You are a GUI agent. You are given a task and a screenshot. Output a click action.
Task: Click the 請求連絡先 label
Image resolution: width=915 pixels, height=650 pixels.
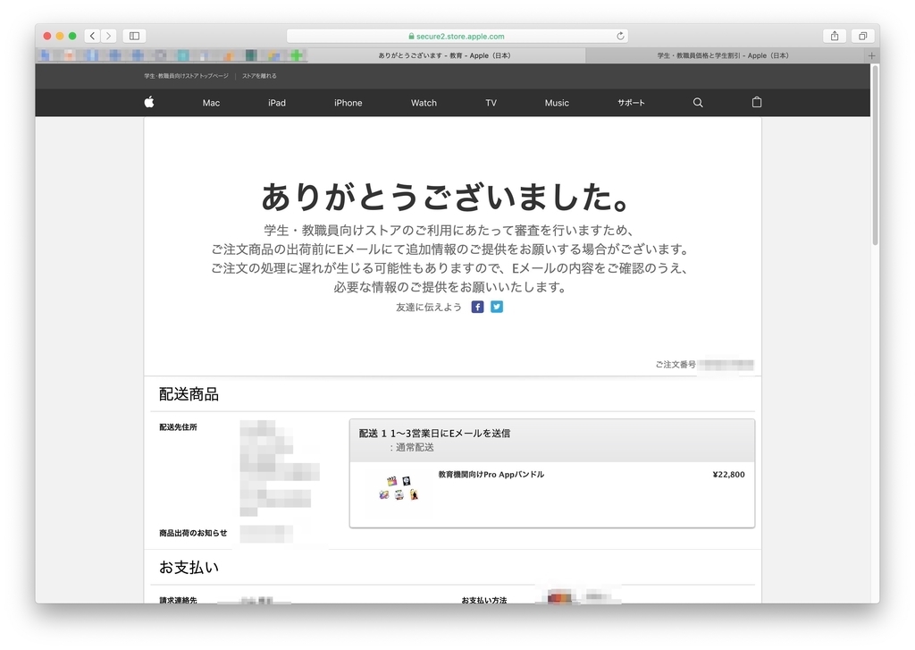click(178, 600)
